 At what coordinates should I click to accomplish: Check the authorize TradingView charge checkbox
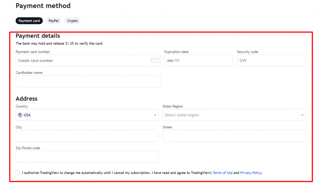[x=18, y=173]
